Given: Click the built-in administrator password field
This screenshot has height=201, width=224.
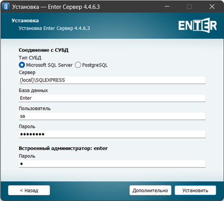Looking at the screenshot, I should [112, 164].
